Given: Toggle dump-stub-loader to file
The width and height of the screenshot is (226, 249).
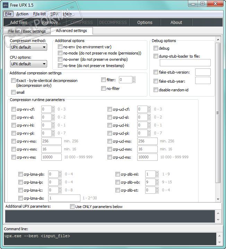Looking at the screenshot, I should tap(156, 56).
